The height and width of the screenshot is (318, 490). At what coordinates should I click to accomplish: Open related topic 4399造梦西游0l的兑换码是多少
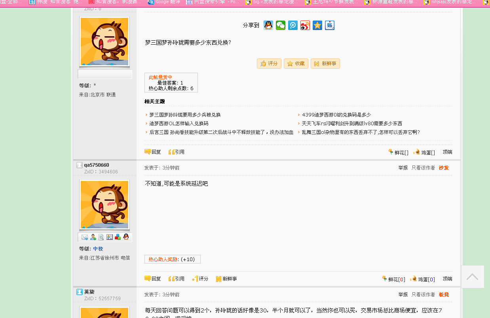point(336,115)
